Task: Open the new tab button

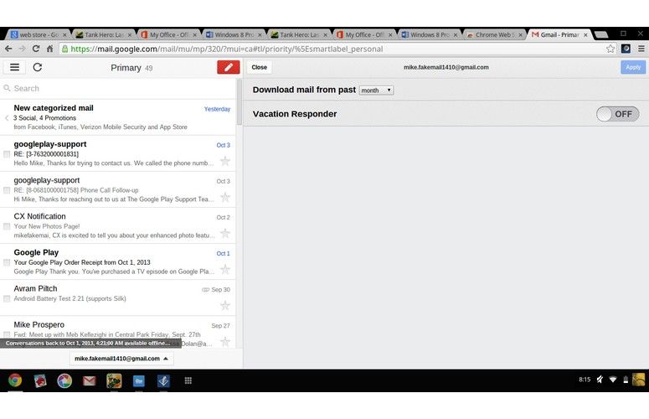Action: (x=601, y=34)
